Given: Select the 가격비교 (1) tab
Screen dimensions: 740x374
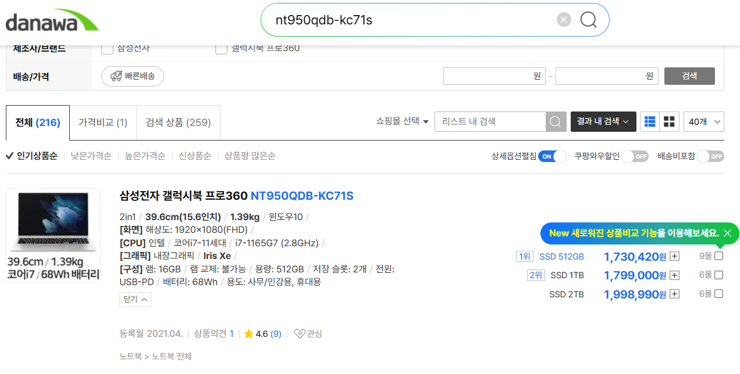Looking at the screenshot, I should click(103, 123).
